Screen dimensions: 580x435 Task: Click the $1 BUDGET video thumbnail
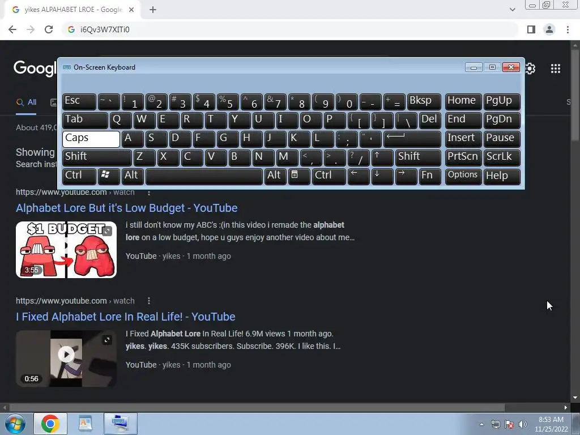(x=66, y=250)
